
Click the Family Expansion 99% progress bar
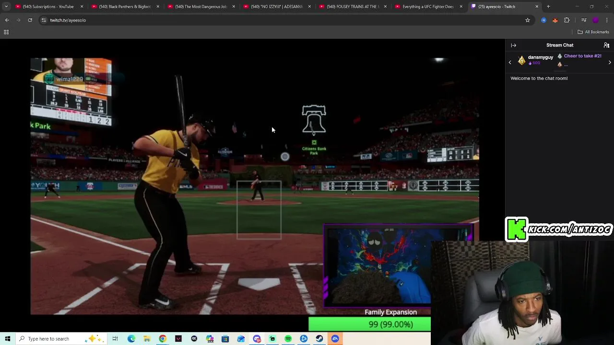tap(369, 324)
